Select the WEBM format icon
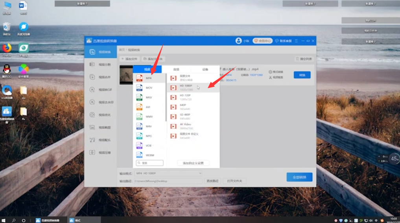Screen dimensions: 400x223 point(139,155)
